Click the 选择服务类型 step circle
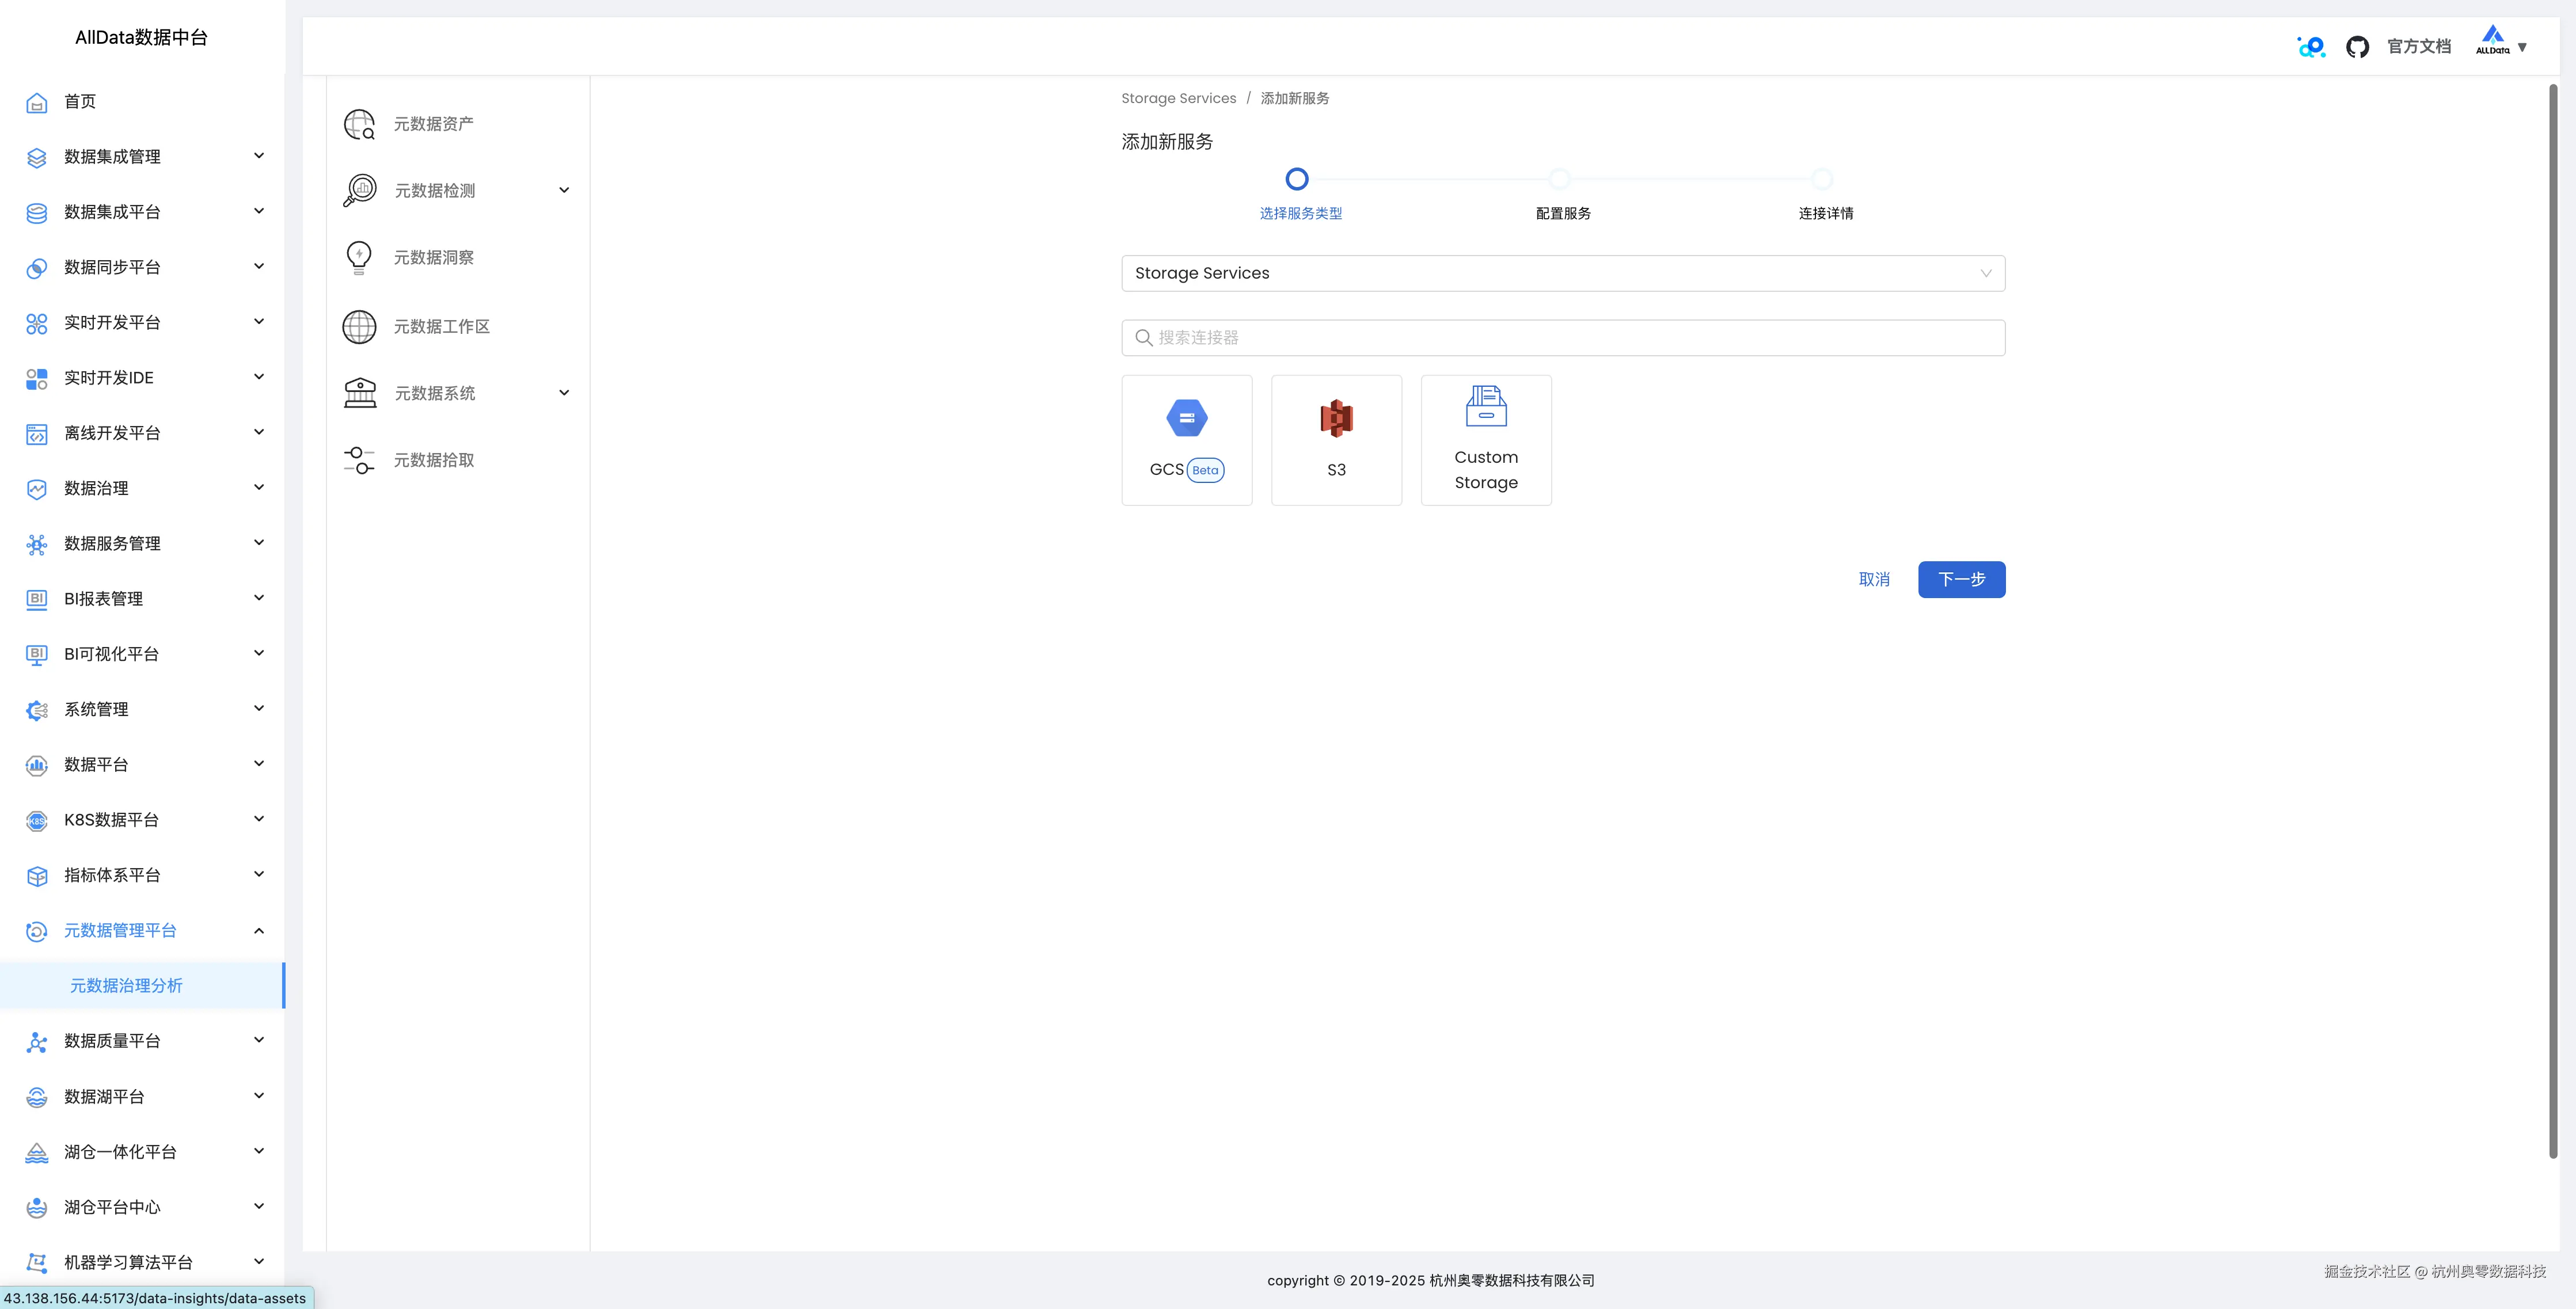The image size is (2576, 1309). coord(1296,179)
